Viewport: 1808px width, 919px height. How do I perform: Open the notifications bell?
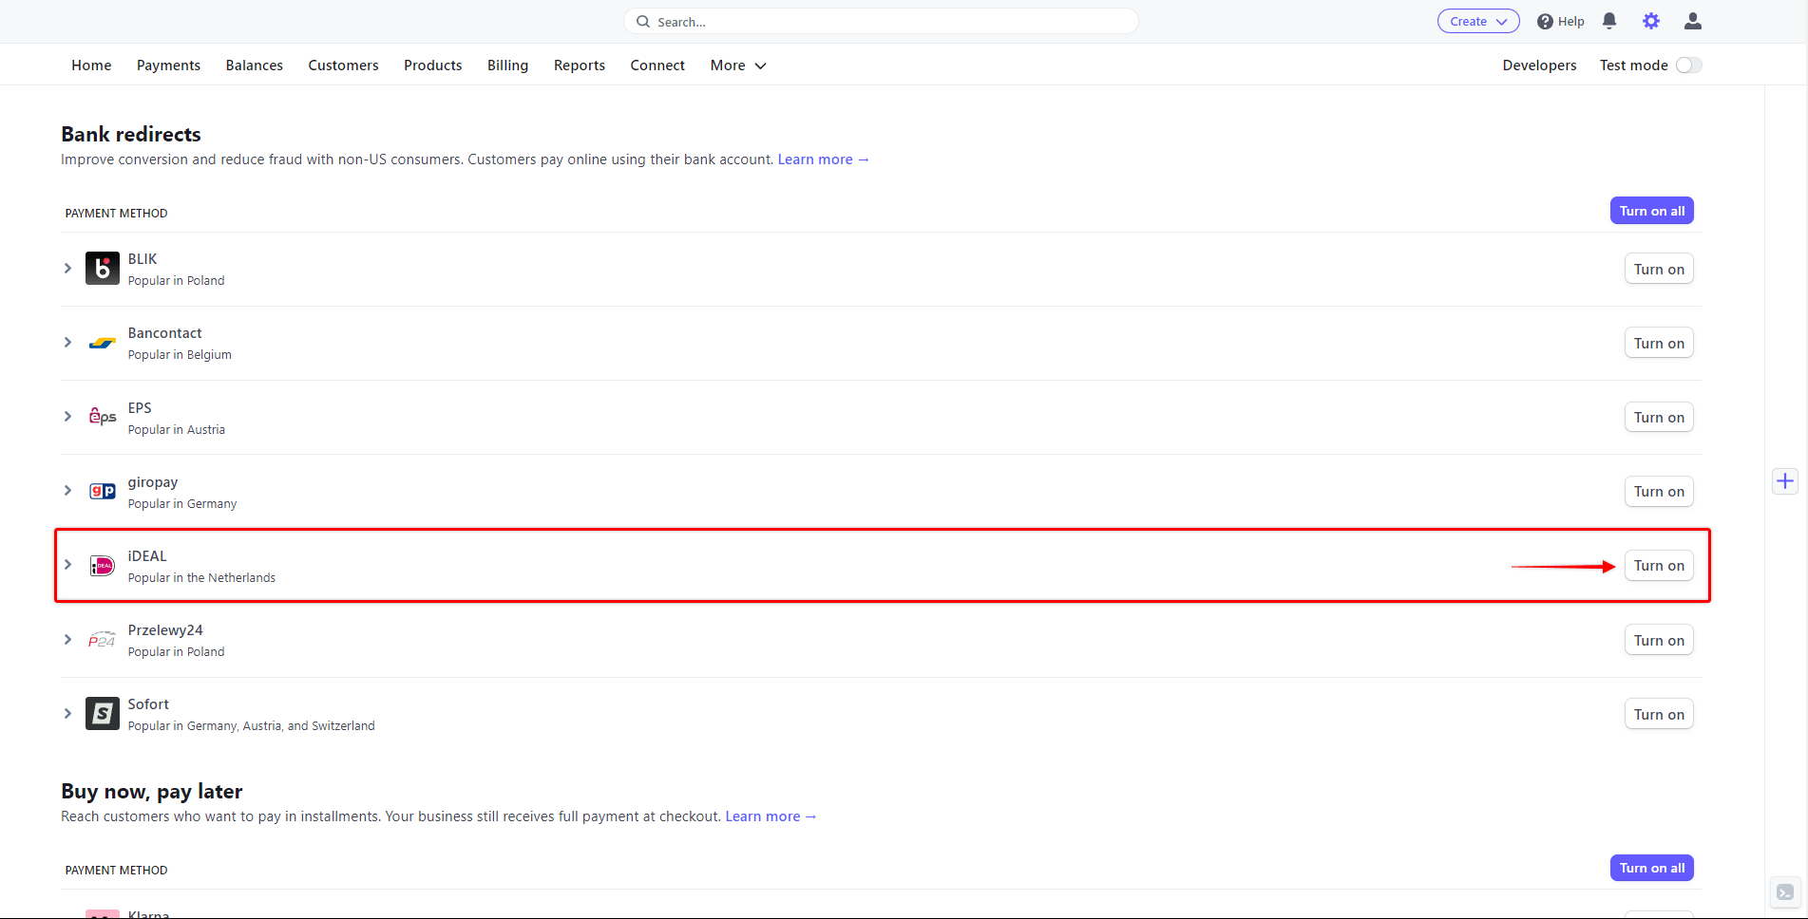click(x=1608, y=20)
